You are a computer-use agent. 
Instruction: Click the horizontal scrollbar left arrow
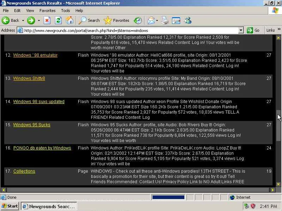pos(4,190)
